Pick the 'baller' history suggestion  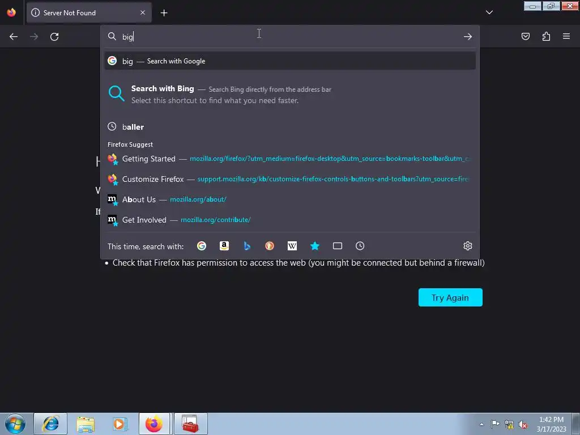(x=290, y=127)
